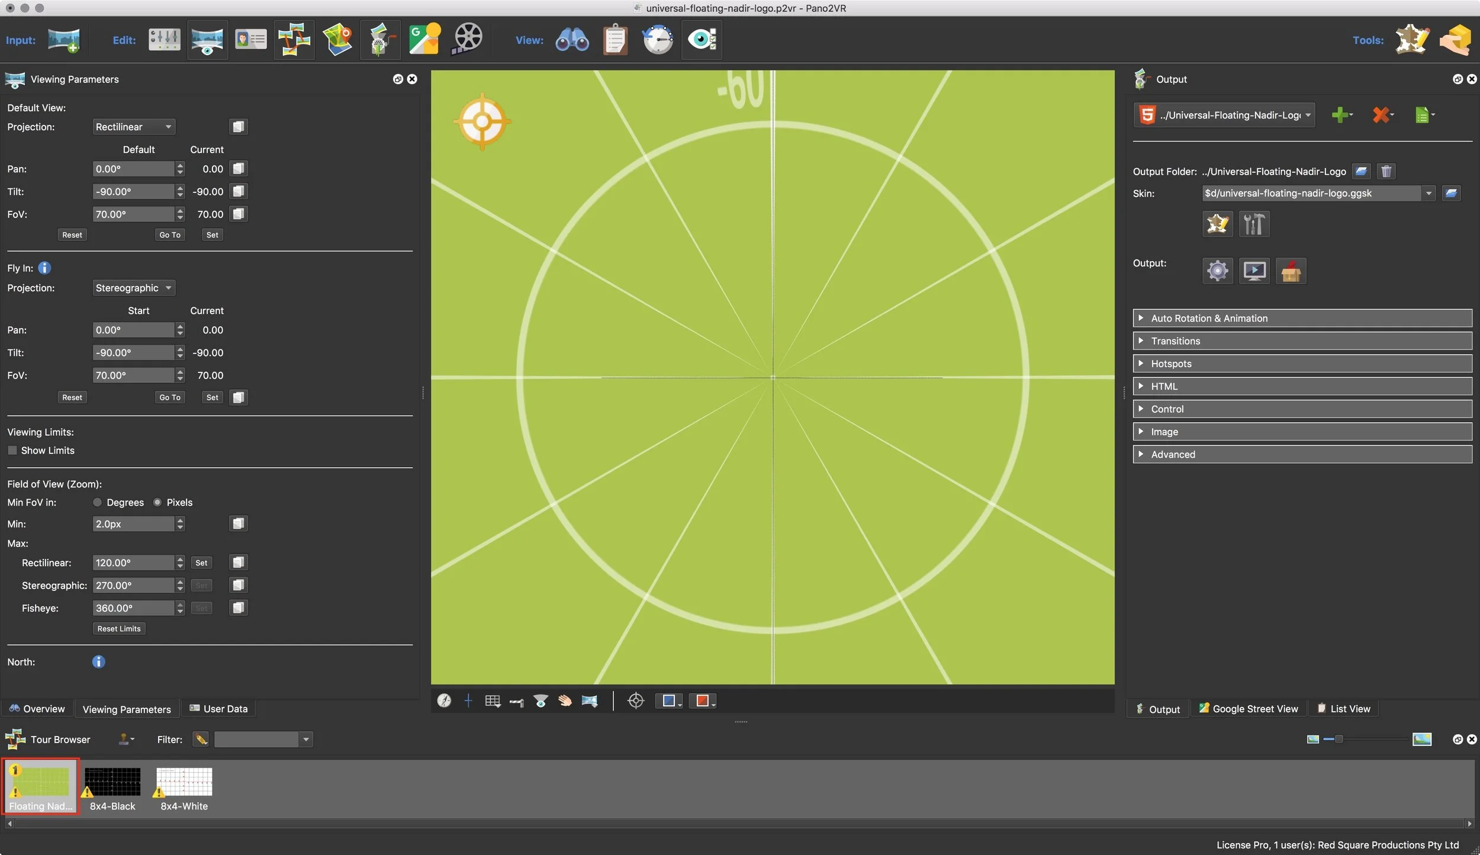Open the History clock icon
The height and width of the screenshot is (855, 1480).
[x=658, y=40]
